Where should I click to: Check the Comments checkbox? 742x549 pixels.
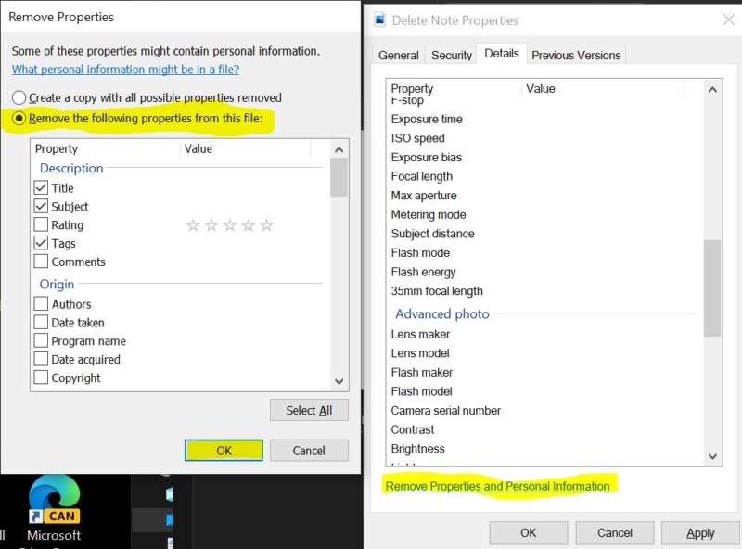click(x=42, y=262)
